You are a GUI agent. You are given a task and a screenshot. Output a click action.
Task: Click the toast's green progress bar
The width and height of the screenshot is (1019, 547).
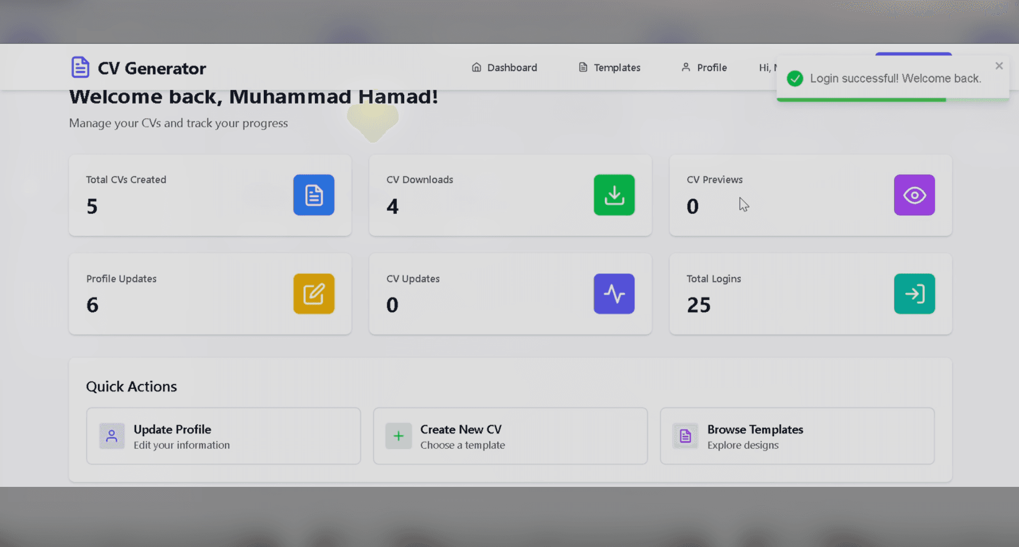[862, 100]
